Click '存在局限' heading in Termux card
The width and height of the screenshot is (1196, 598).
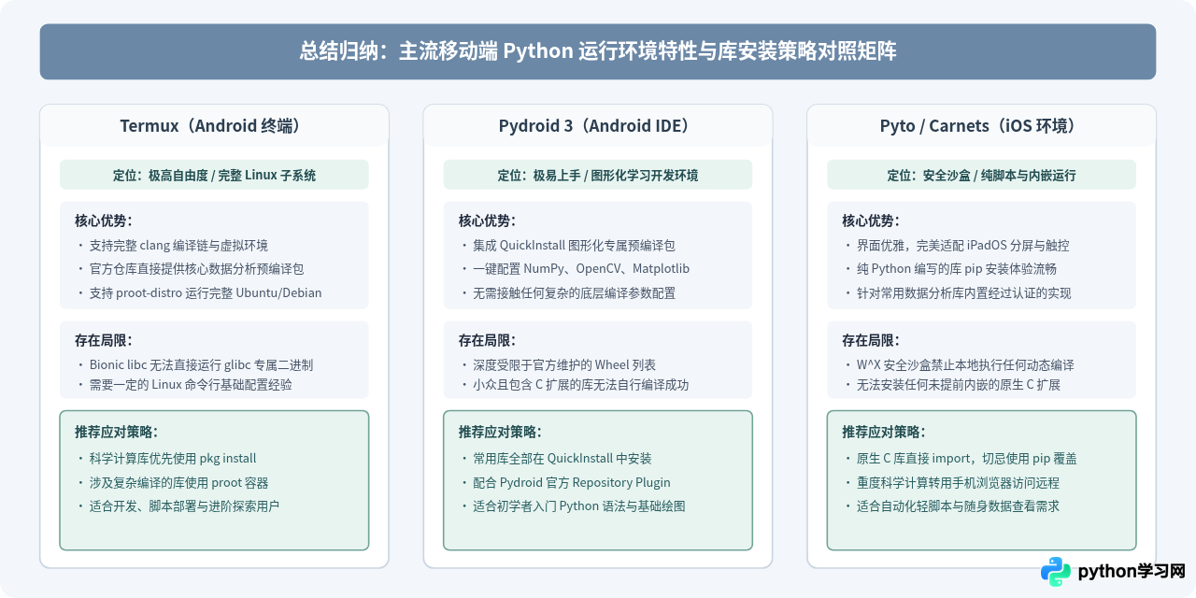coord(104,340)
